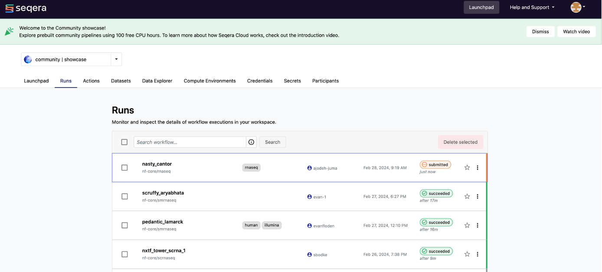The image size is (602, 272).
Task: Click the community showcase globe icon
Action: coord(28,59)
